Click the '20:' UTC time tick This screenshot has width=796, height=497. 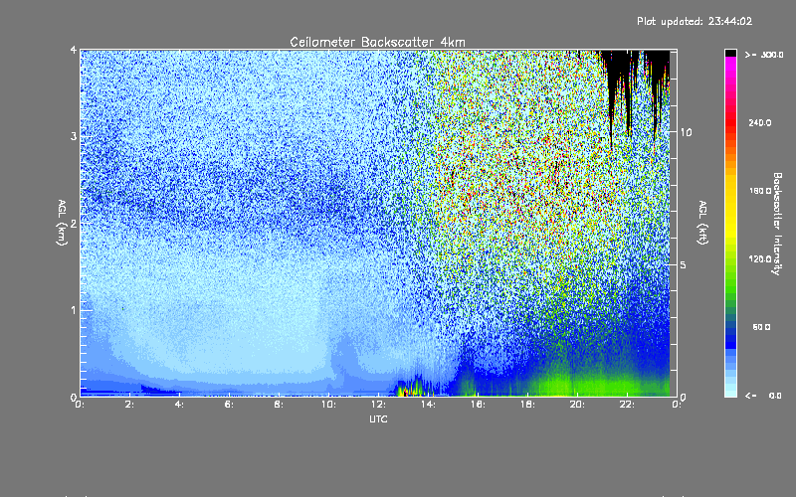(x=577, y=405)
